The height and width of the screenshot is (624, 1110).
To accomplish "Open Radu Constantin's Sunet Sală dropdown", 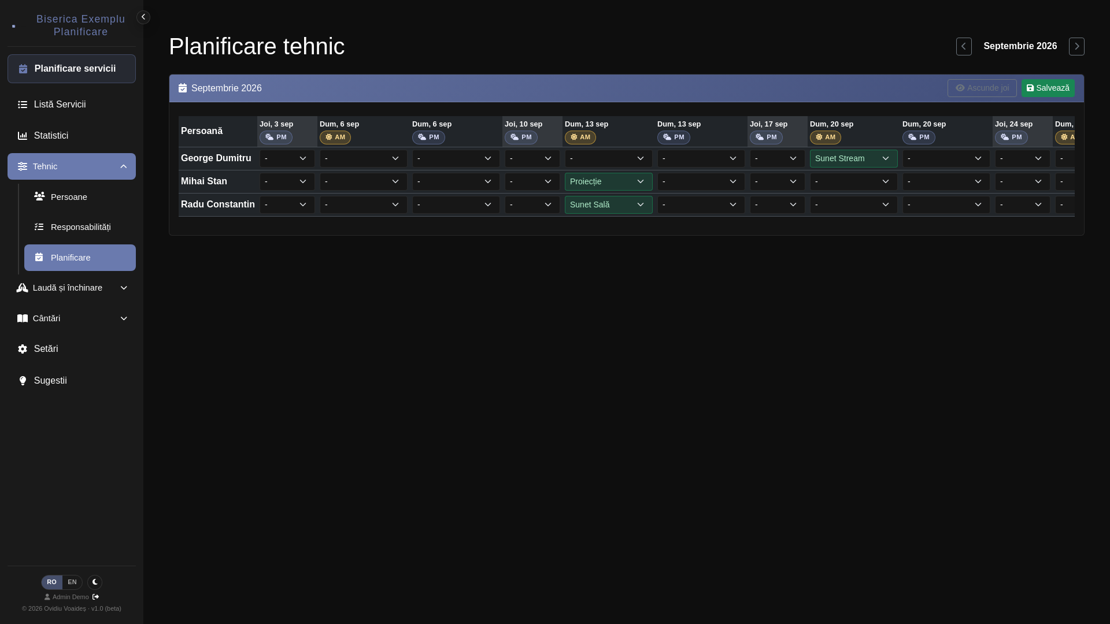I will [608, 205].
